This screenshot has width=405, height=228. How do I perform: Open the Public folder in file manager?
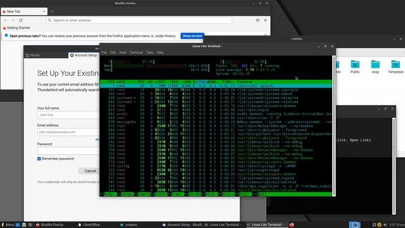(x=355, y=66)
